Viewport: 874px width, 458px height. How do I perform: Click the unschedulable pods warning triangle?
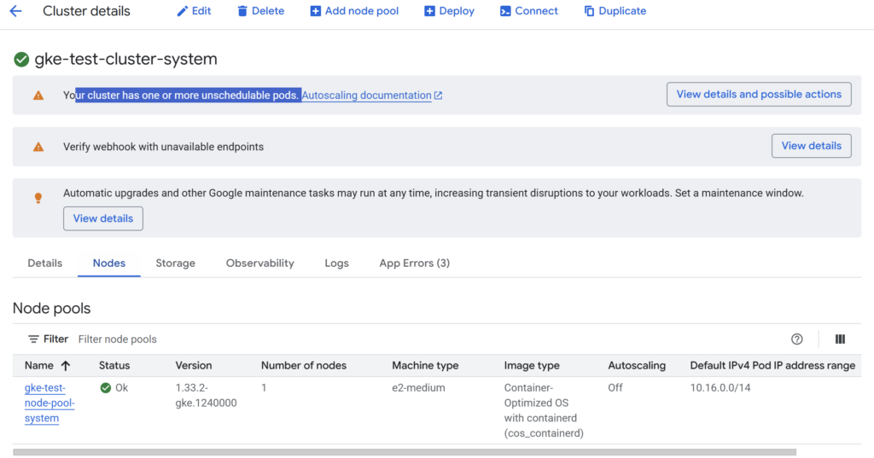point(38,96)
